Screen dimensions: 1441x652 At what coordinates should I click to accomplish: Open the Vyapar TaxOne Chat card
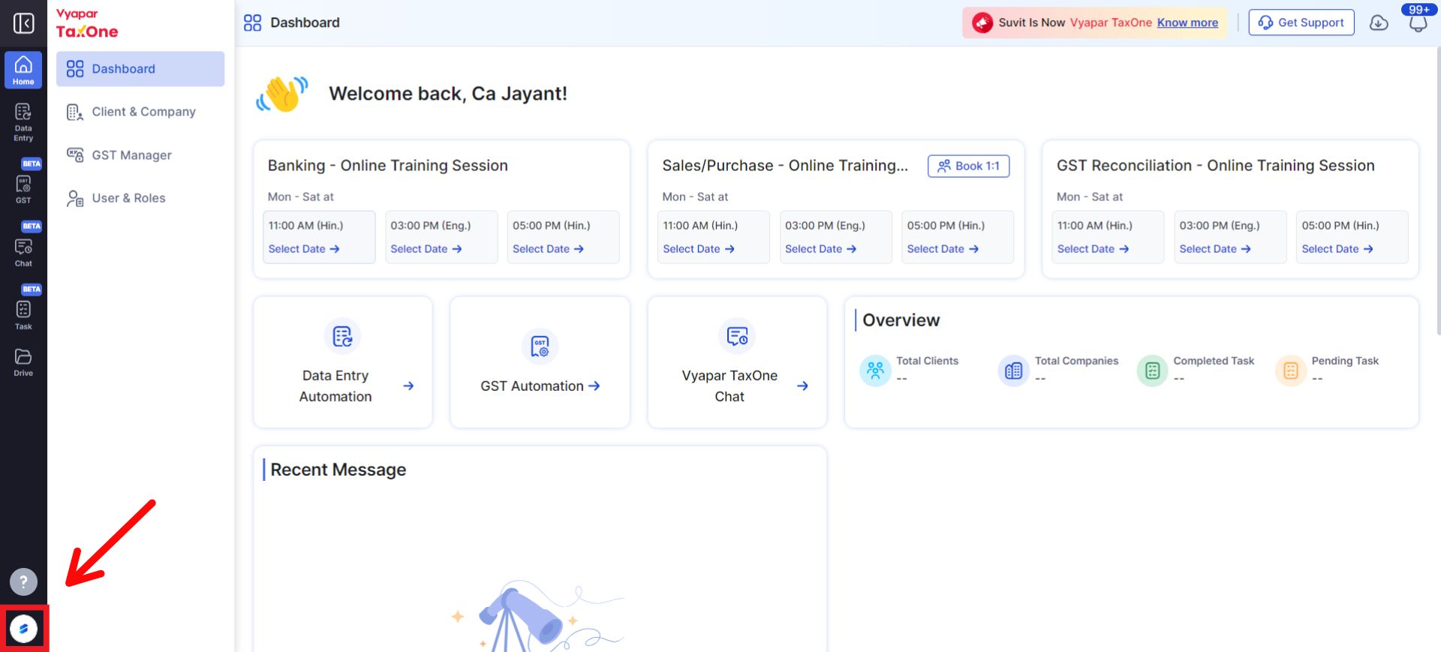tap(737, 362)
